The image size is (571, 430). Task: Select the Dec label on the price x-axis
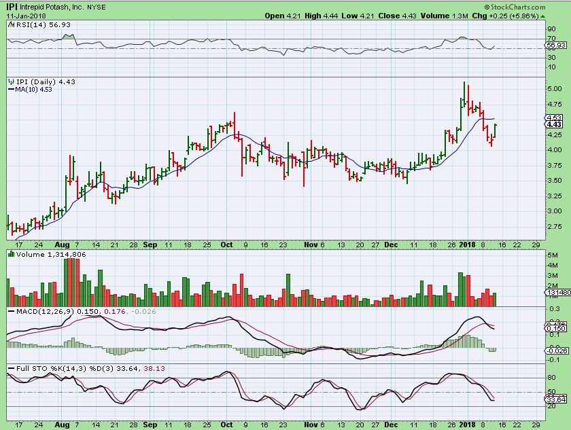(391, 243)
